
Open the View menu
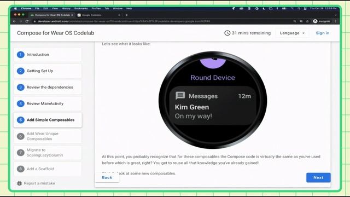click(x=55, y=9)
